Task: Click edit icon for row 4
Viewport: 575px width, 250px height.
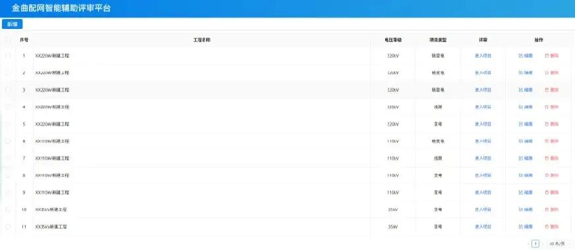Action: 521,107
